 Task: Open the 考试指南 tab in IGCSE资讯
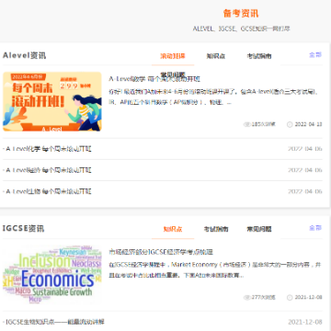tap(216, 229)
